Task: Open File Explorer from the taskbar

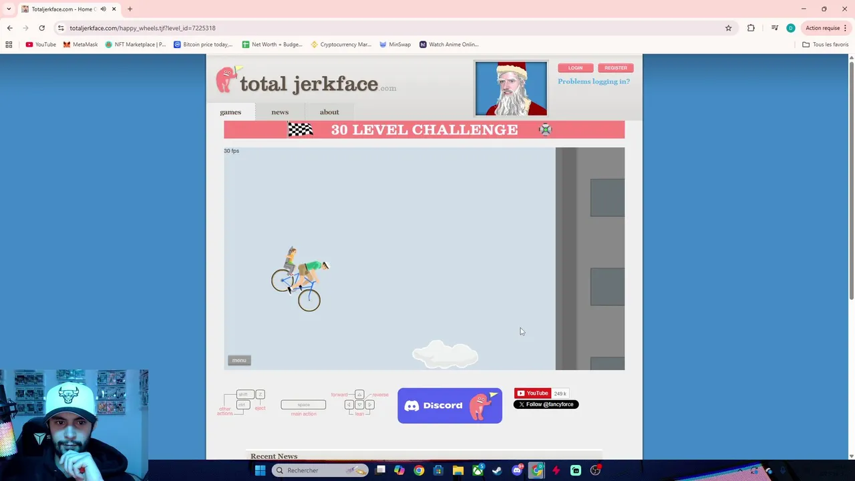Action: coord(458,470)
